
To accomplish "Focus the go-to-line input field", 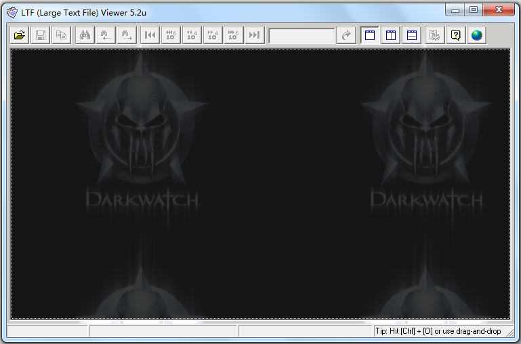I will (301, 35).
